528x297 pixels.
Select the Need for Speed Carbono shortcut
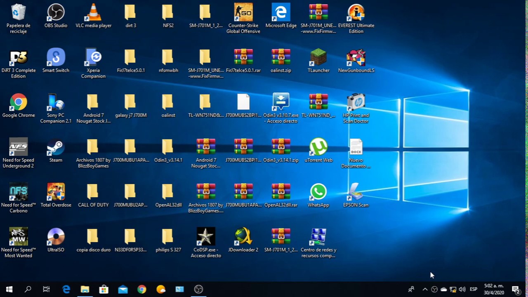pos(19,198)
